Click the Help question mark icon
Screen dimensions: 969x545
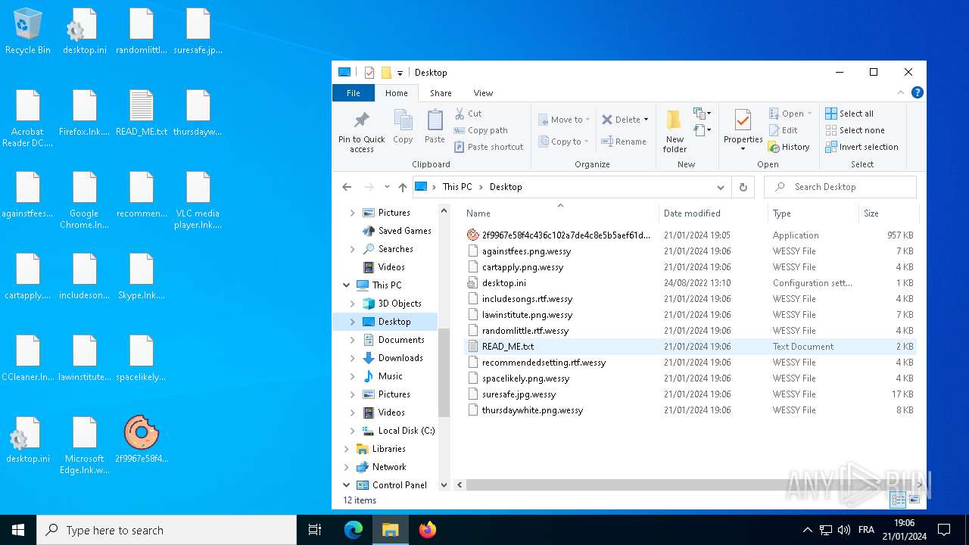(917, 92)
